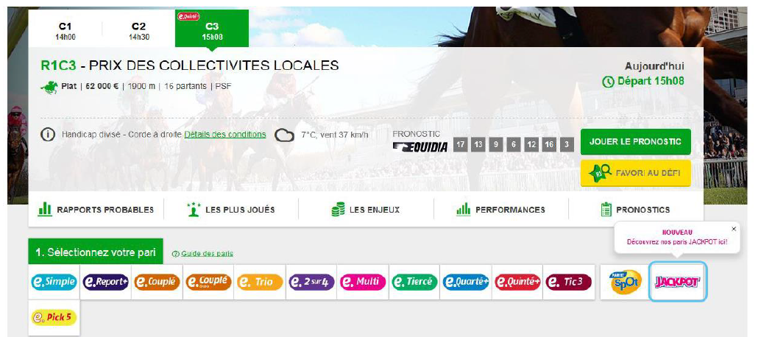This screenshot has width=761, height=337.
Task: Open Les Enjeux section
Action: (366, 210)
